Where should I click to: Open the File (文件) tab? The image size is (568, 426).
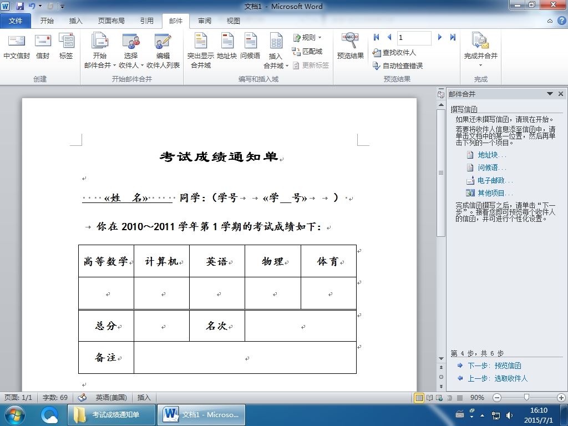15,21
